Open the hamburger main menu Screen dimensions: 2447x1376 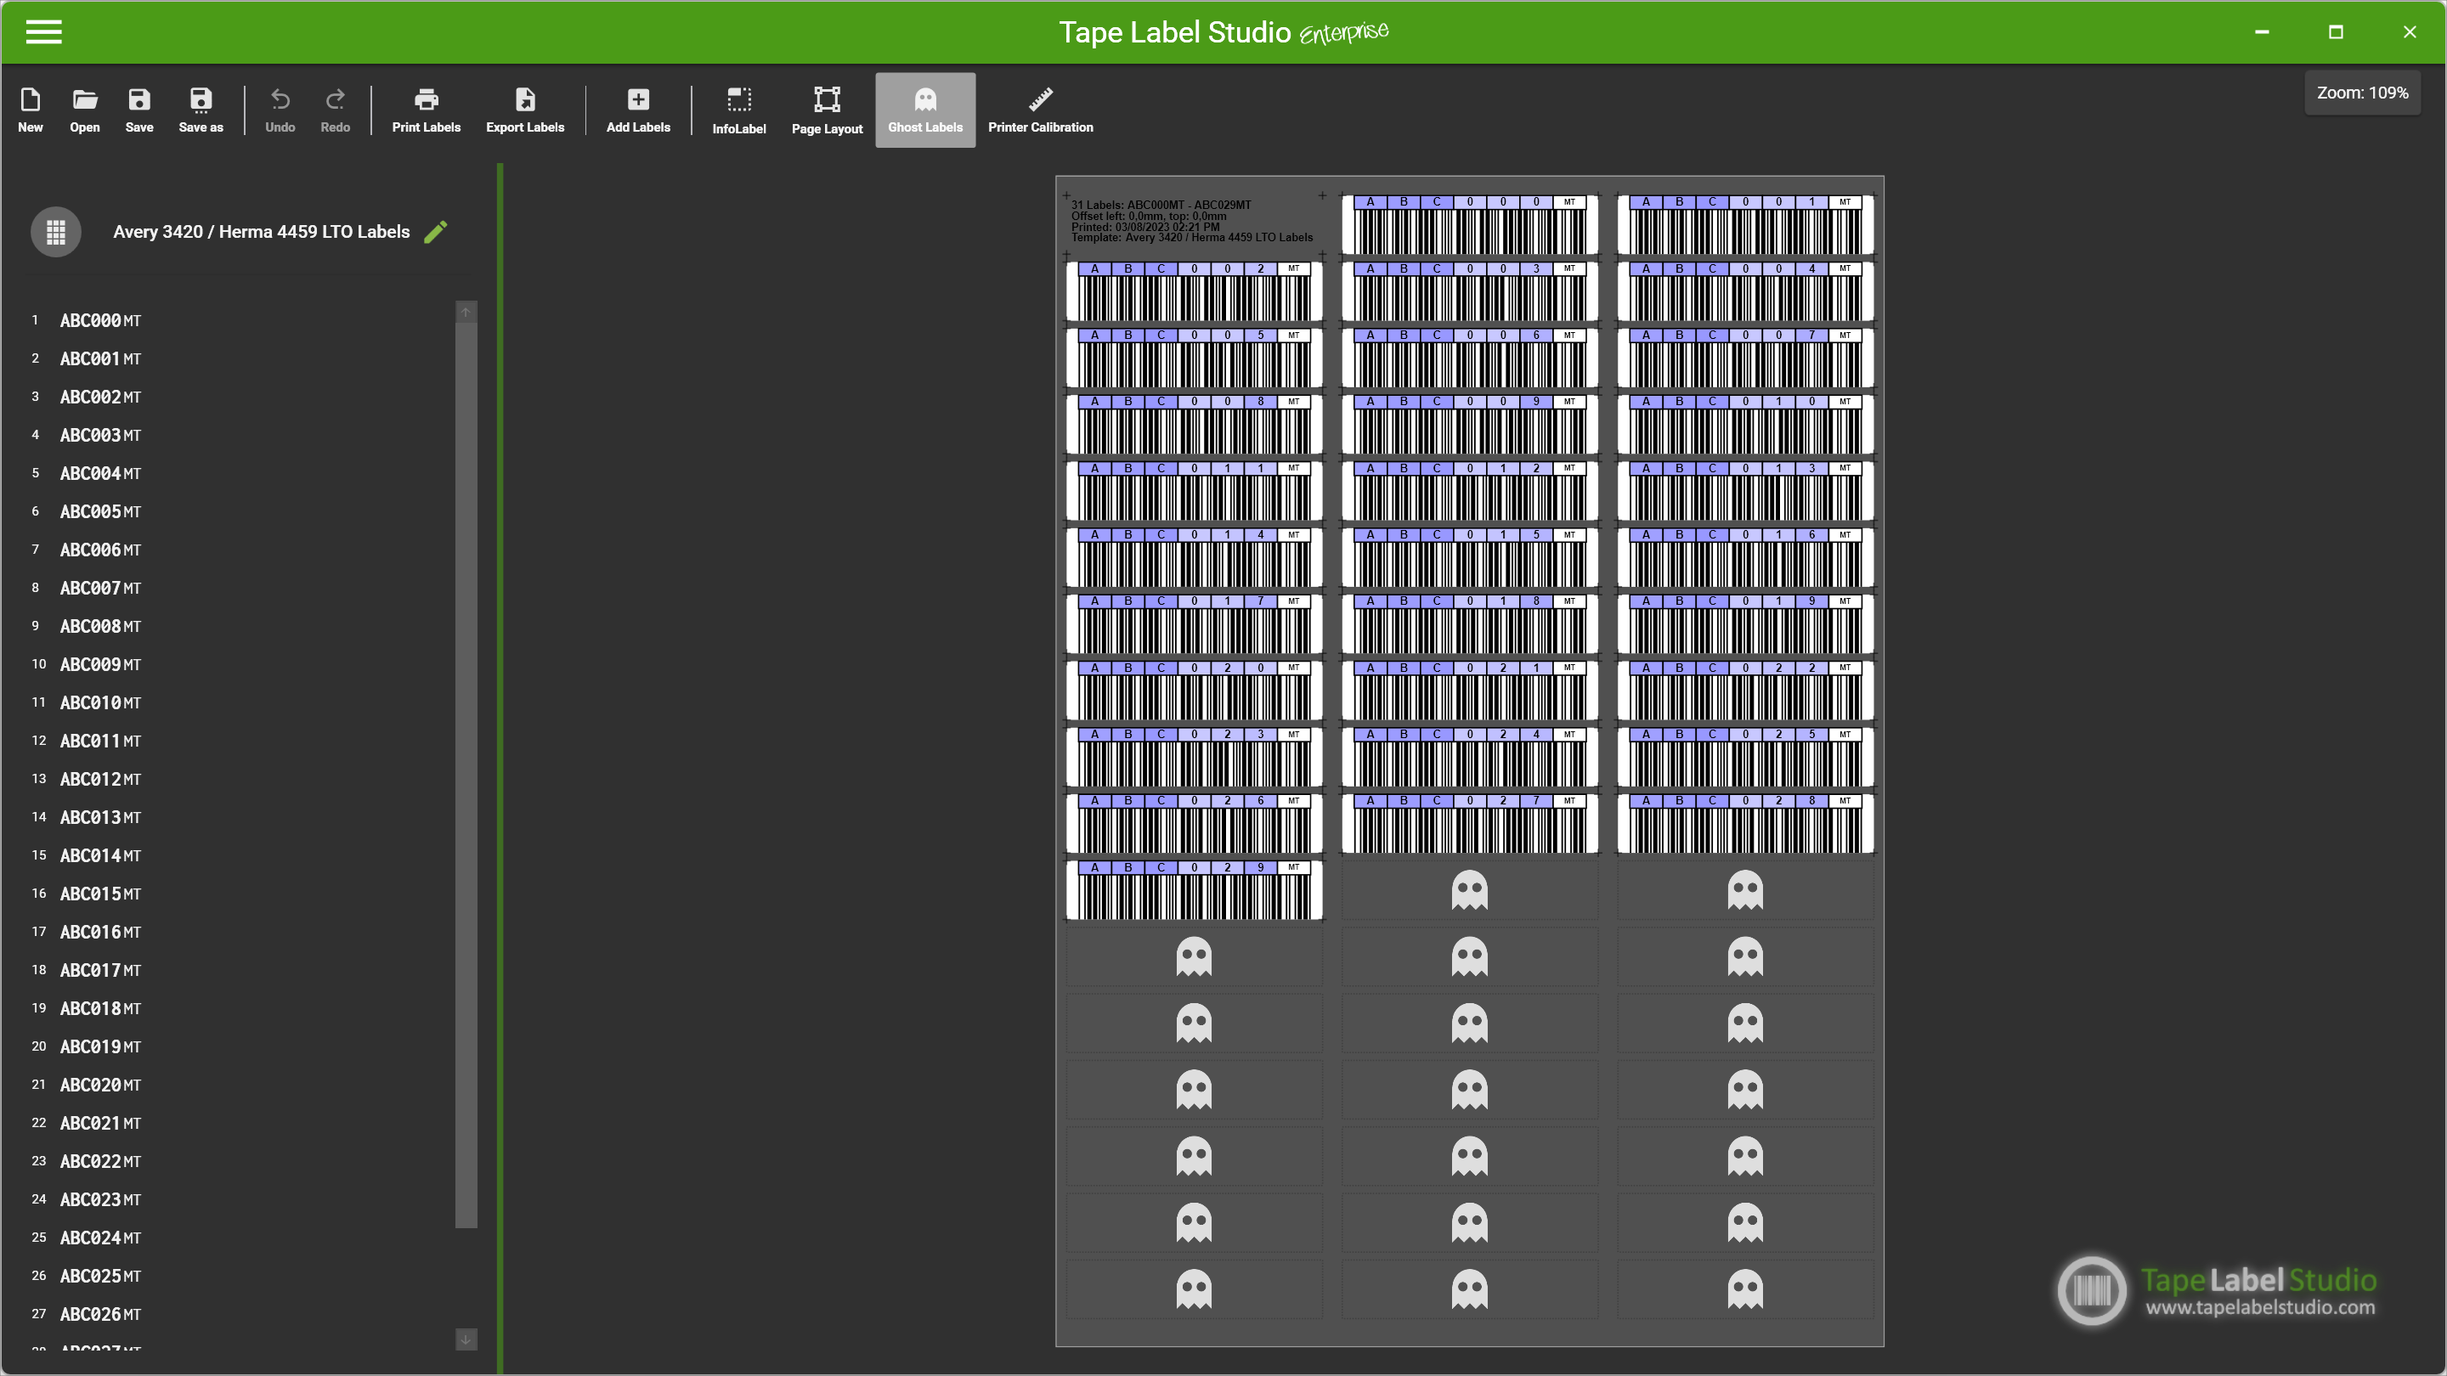click(x=43, y=32)
